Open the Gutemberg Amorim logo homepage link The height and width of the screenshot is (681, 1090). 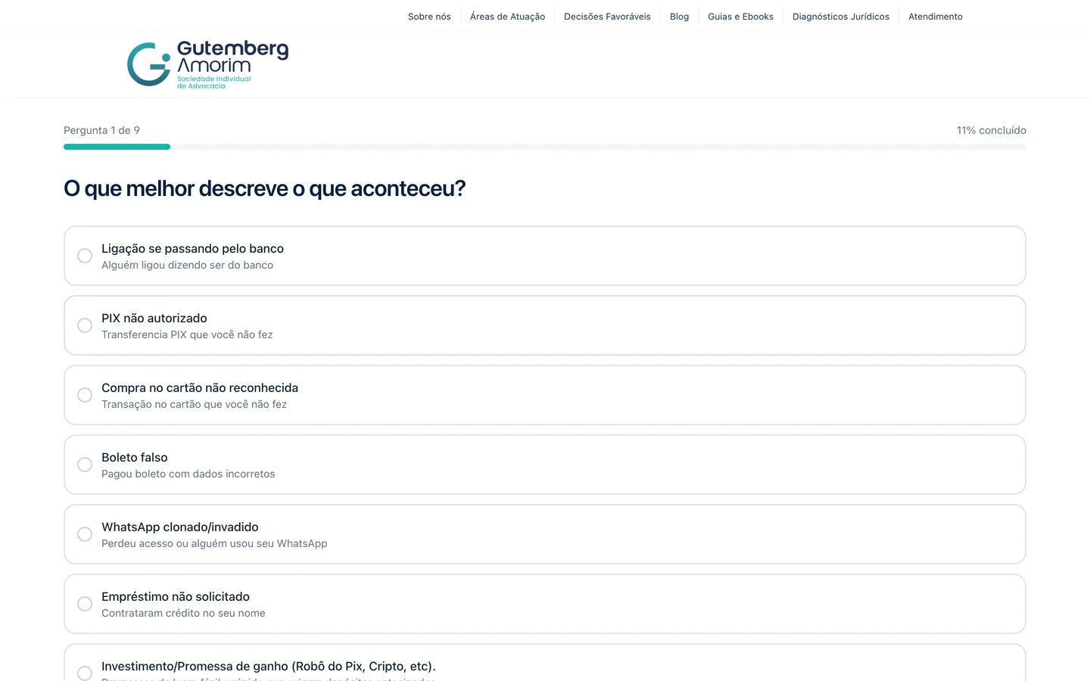pos(207,64)
